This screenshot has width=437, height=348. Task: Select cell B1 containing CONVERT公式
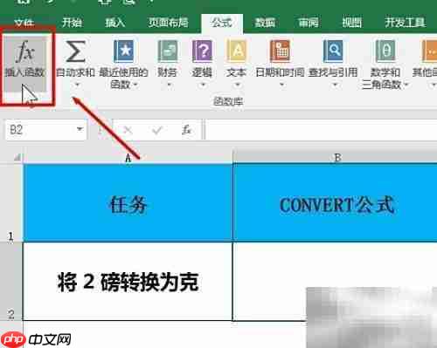(x=335, y=202)
